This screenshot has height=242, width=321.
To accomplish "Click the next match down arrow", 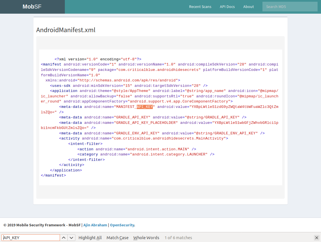I will (x=71, y=237).
